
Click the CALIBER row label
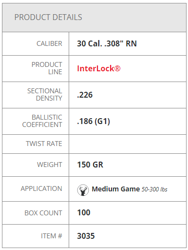[49, 43]
